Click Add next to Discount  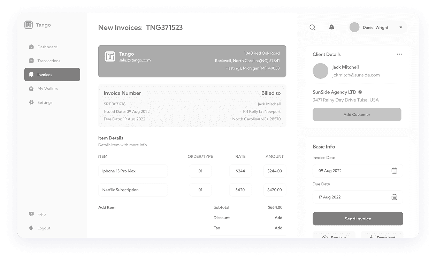278,218
